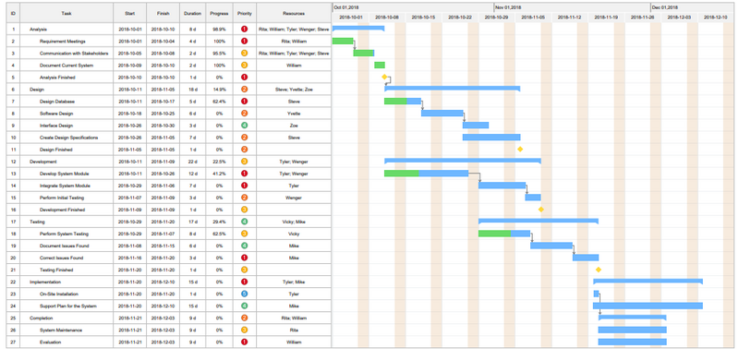Click priority 4 icon of Interface Design
Viewport: 739px width, 349px height.
(x=244, y=126)
